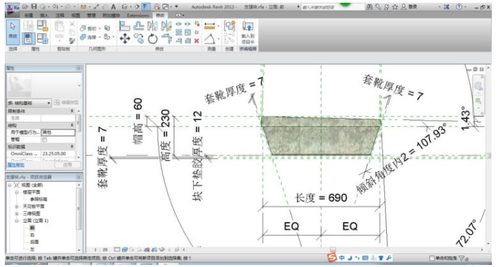Toggle the Properties palette ribbon icon
Viewport: 498px width, 267px height.
point(28,38)
